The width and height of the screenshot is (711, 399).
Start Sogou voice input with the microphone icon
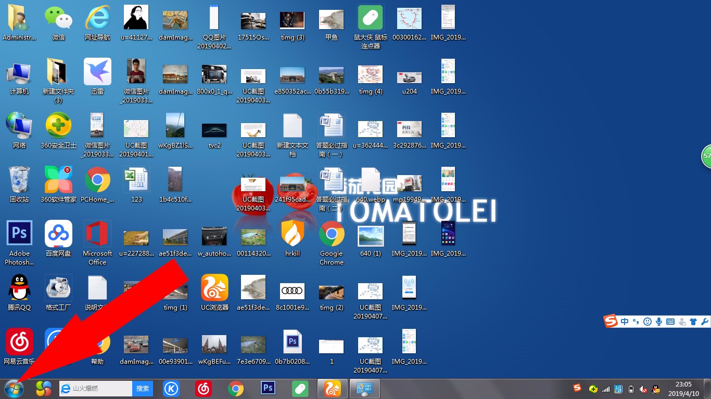coord(658,321)
